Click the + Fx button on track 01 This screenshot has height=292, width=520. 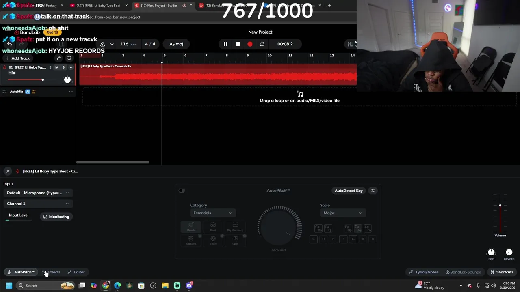coord(12,73)
